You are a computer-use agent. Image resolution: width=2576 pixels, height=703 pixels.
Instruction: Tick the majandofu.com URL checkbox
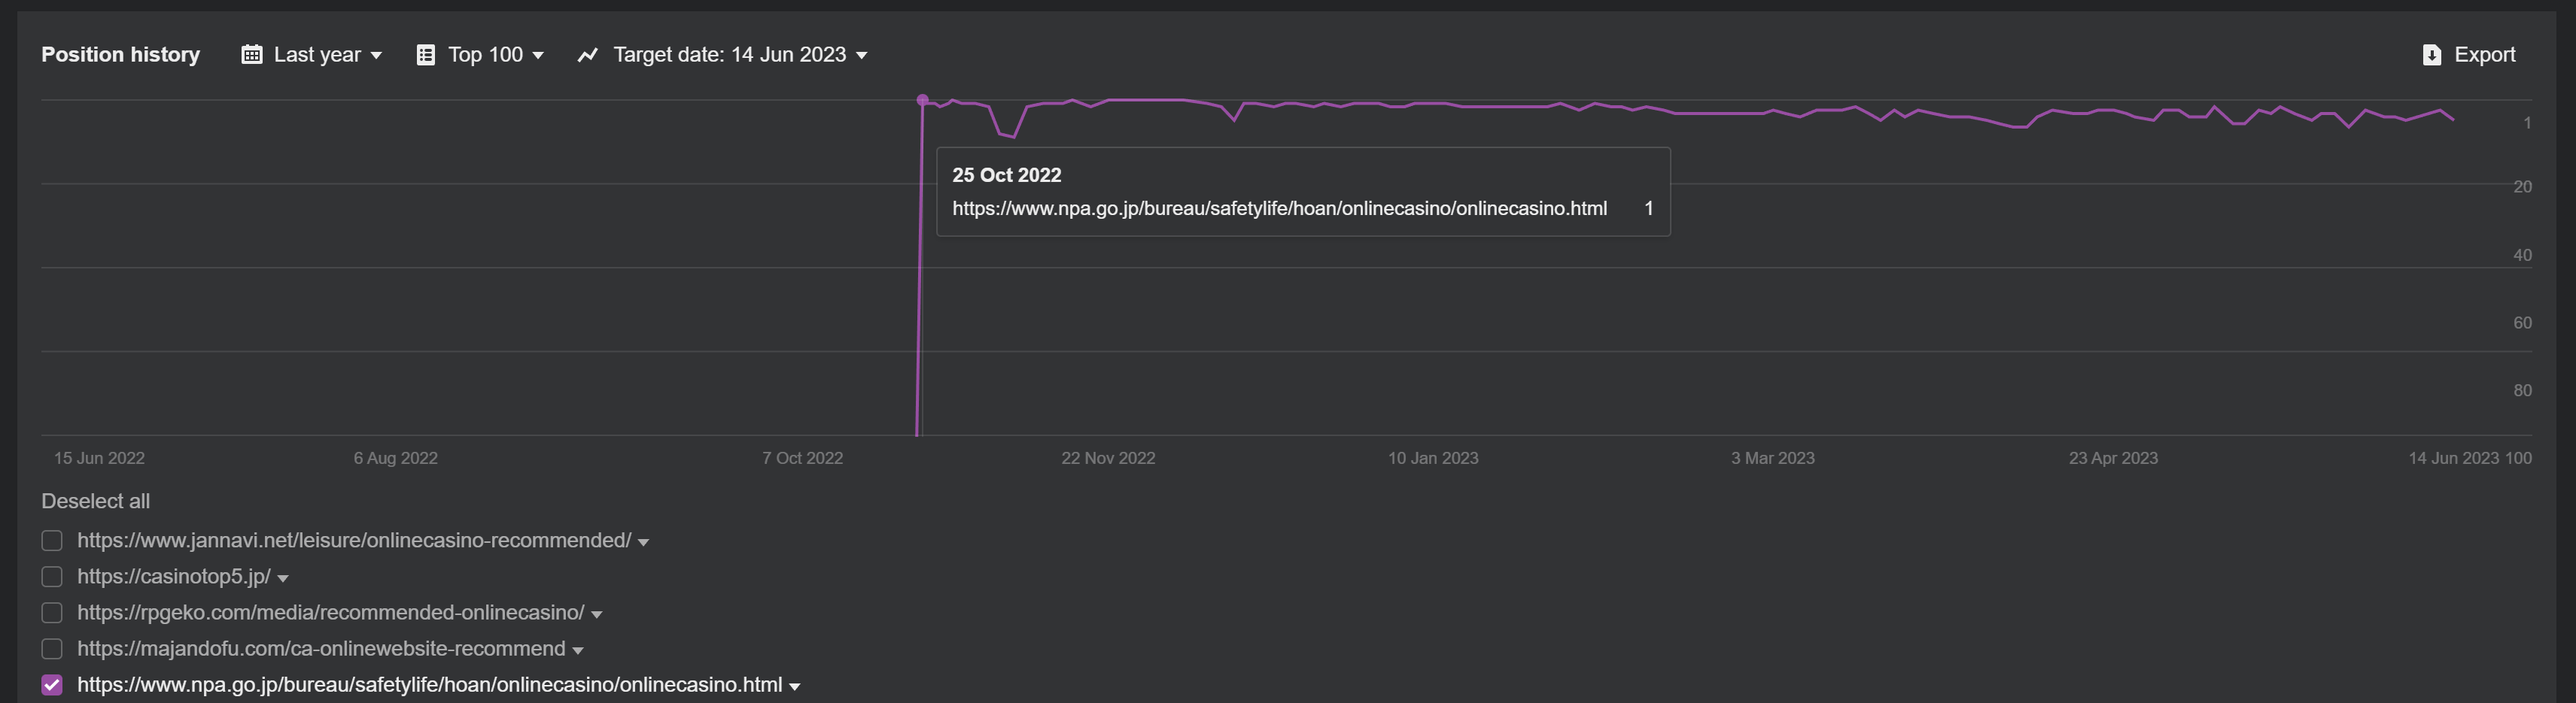point(52,649)
